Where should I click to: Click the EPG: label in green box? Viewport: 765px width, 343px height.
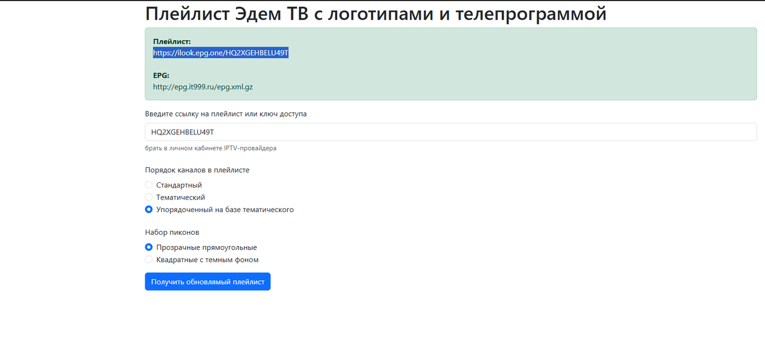pos(161,76)
